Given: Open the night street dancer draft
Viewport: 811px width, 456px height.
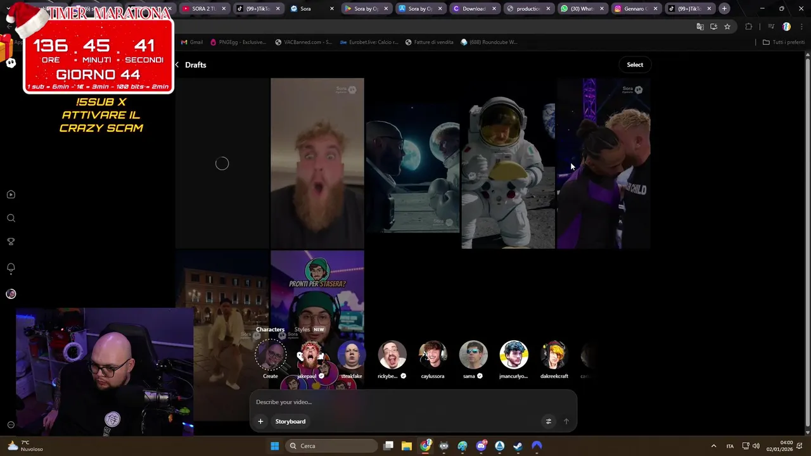Looking at the screenshot, I should pyautogui.click(x=222, y=336).
